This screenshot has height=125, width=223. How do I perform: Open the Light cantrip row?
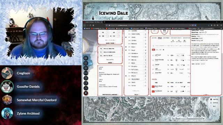click(x=171, y=69)
